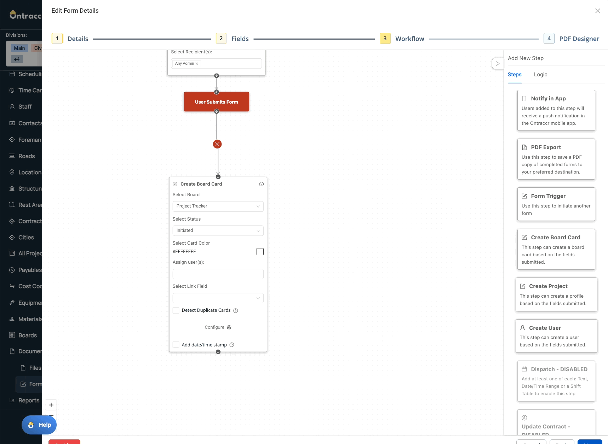Switch to the Steps tab

[x=515, y=75]
